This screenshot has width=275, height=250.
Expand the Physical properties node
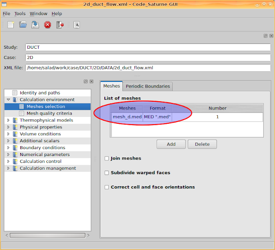(x=8, y=127)
